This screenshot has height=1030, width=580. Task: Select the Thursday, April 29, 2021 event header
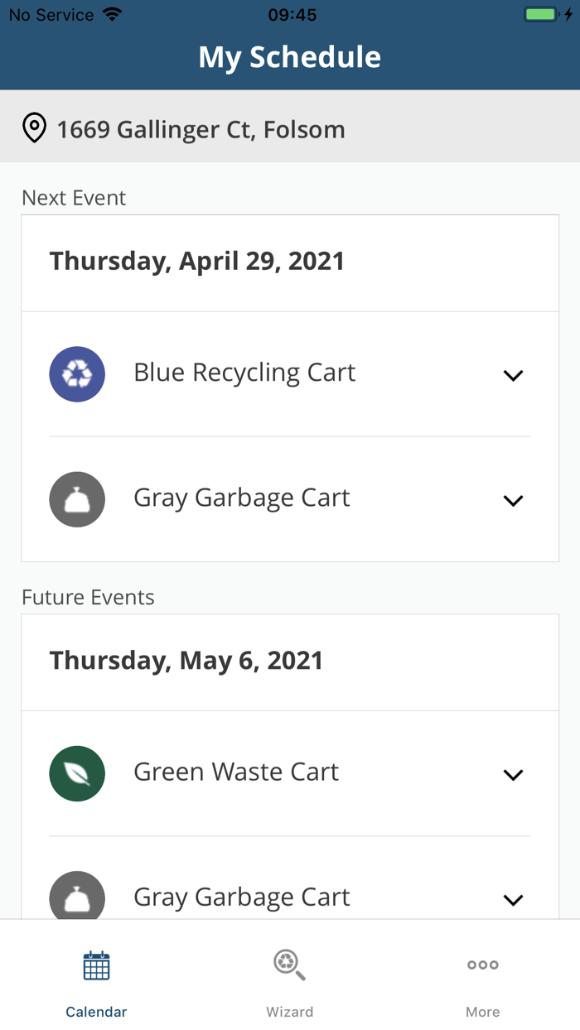196,261
